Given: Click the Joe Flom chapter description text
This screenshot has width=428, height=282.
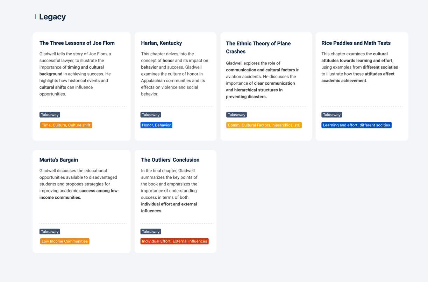Looking at the screenshot, I should [75, 74].
